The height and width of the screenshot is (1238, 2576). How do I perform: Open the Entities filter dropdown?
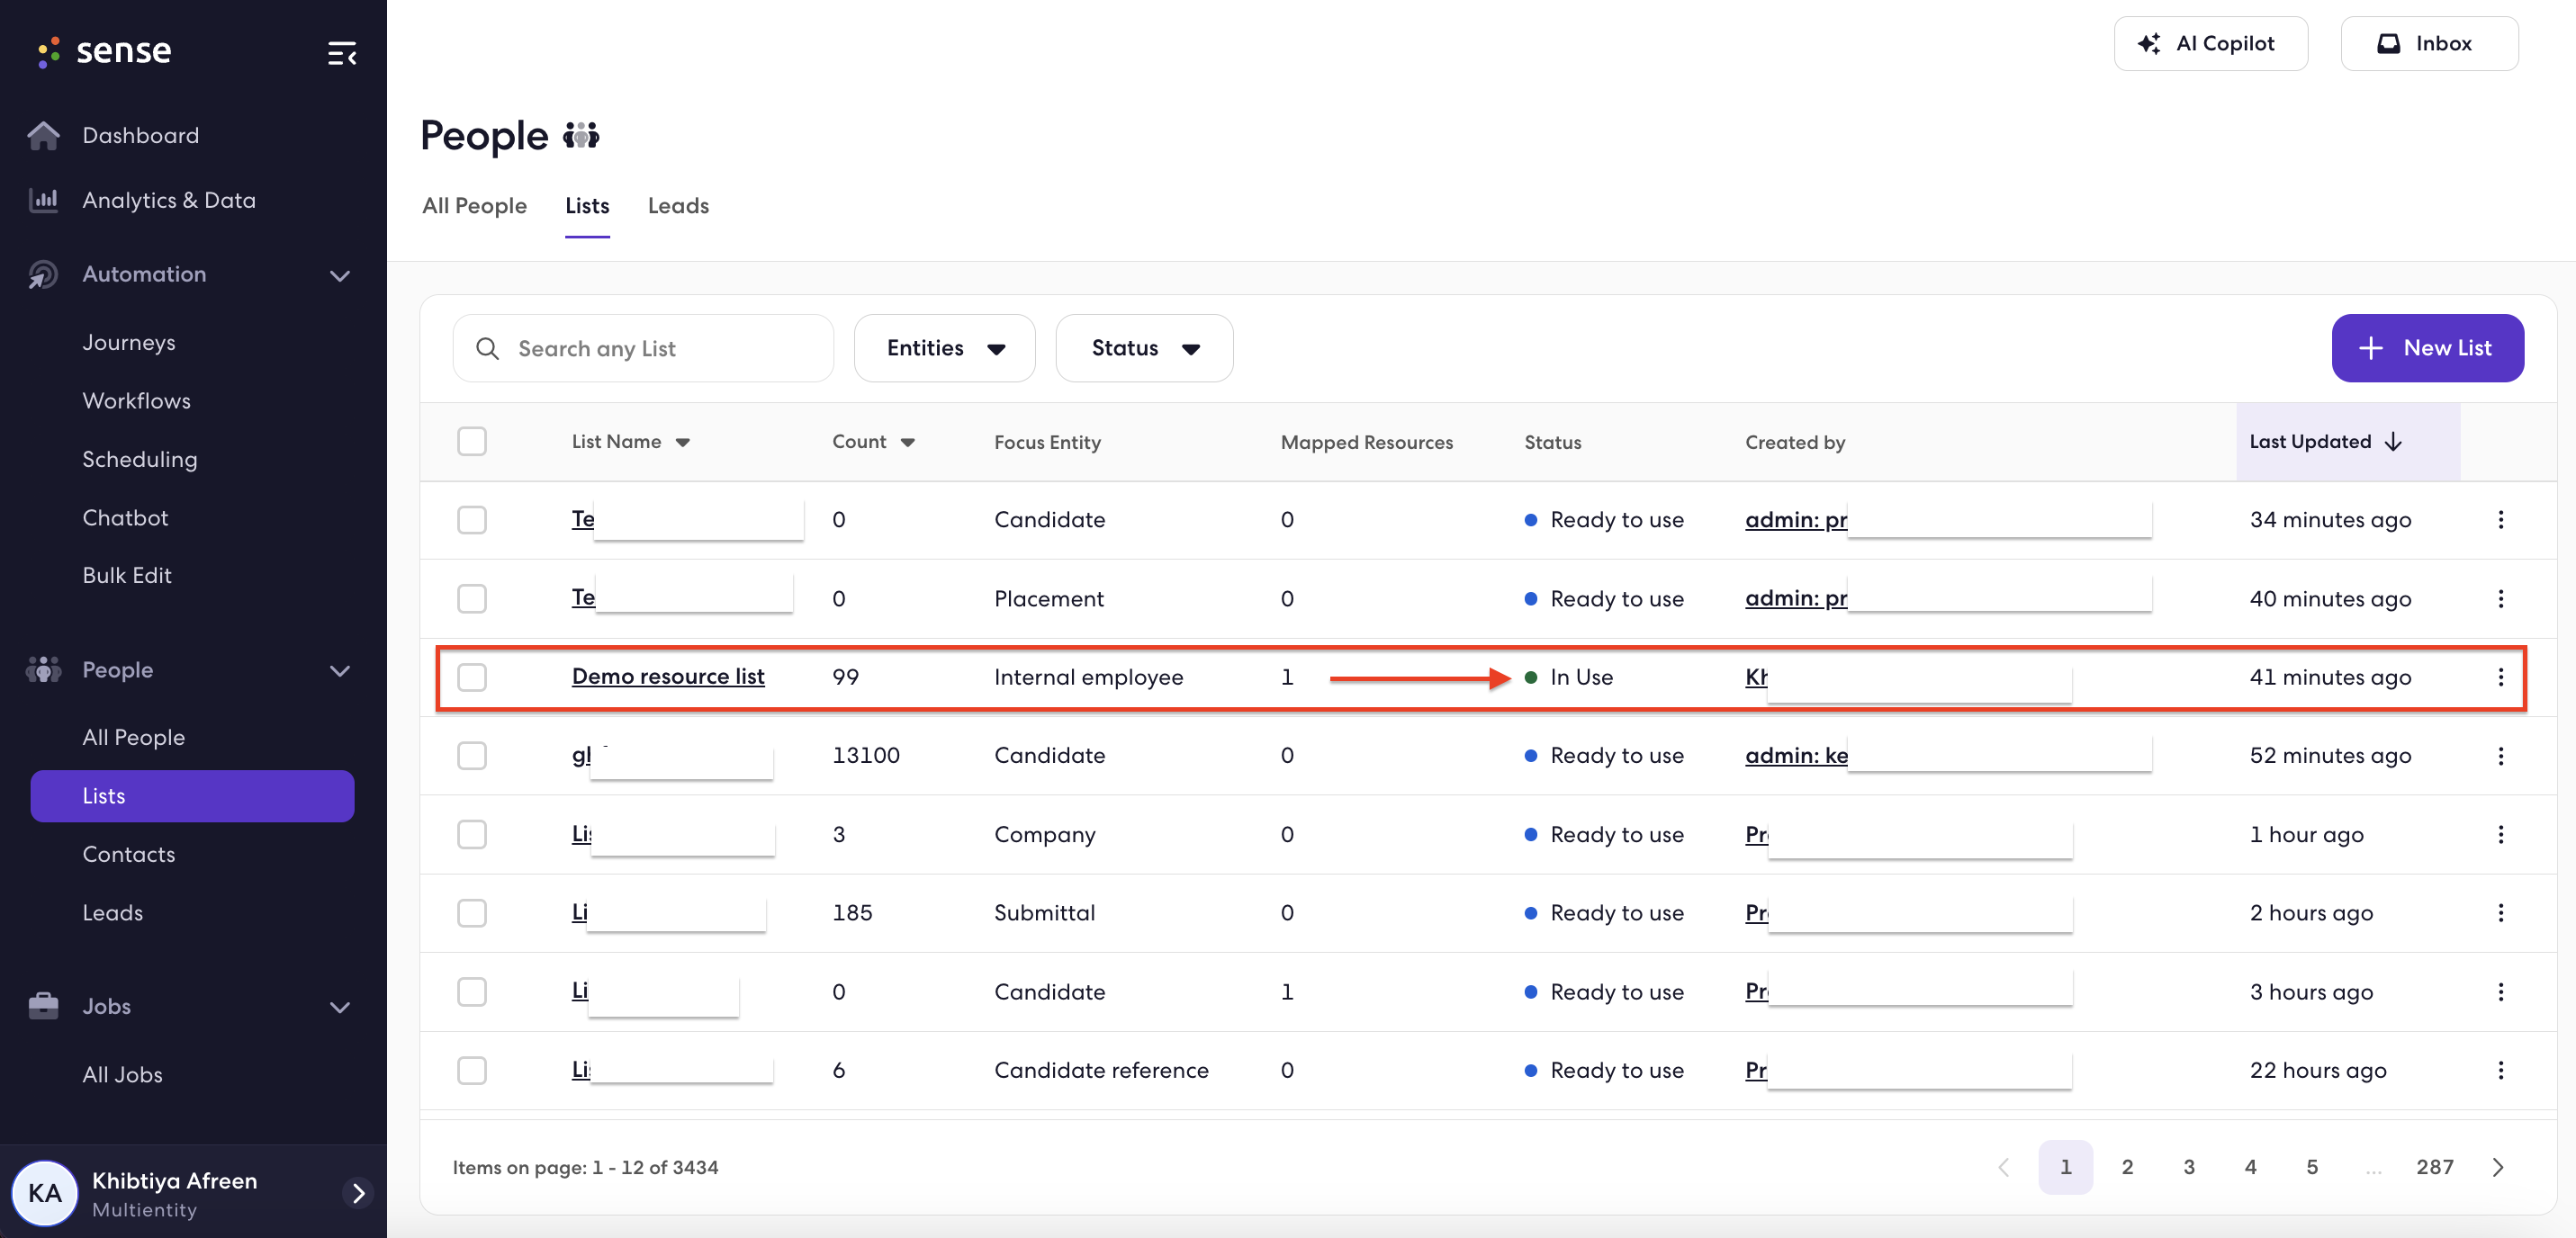click(944, 348)
